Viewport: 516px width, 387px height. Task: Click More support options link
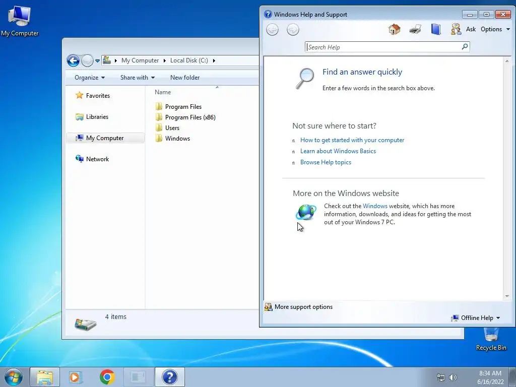[303, 307]
